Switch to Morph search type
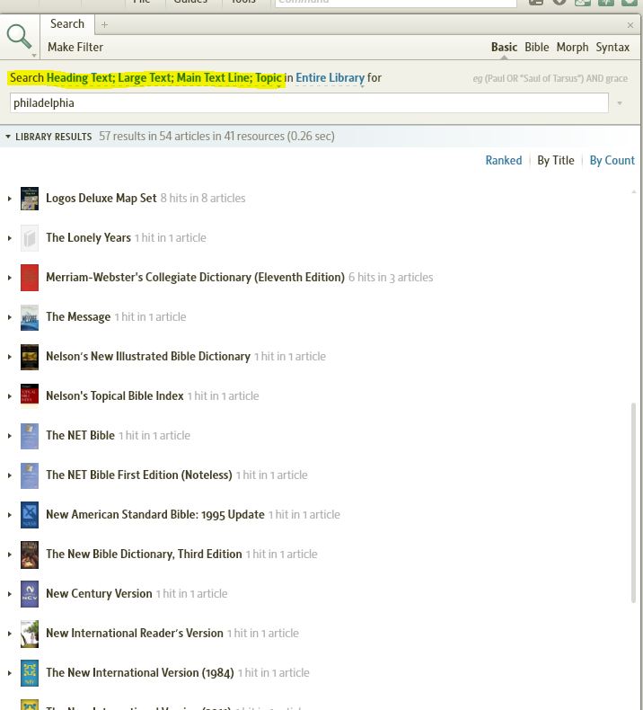643x710 pixels. click(x=572, y=47)
